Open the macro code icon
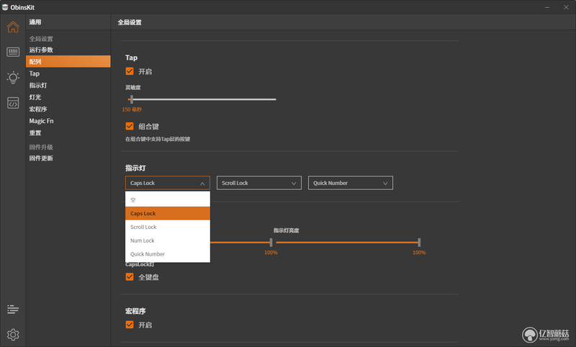Screen dimensions: 576x347 coord(13,103)
